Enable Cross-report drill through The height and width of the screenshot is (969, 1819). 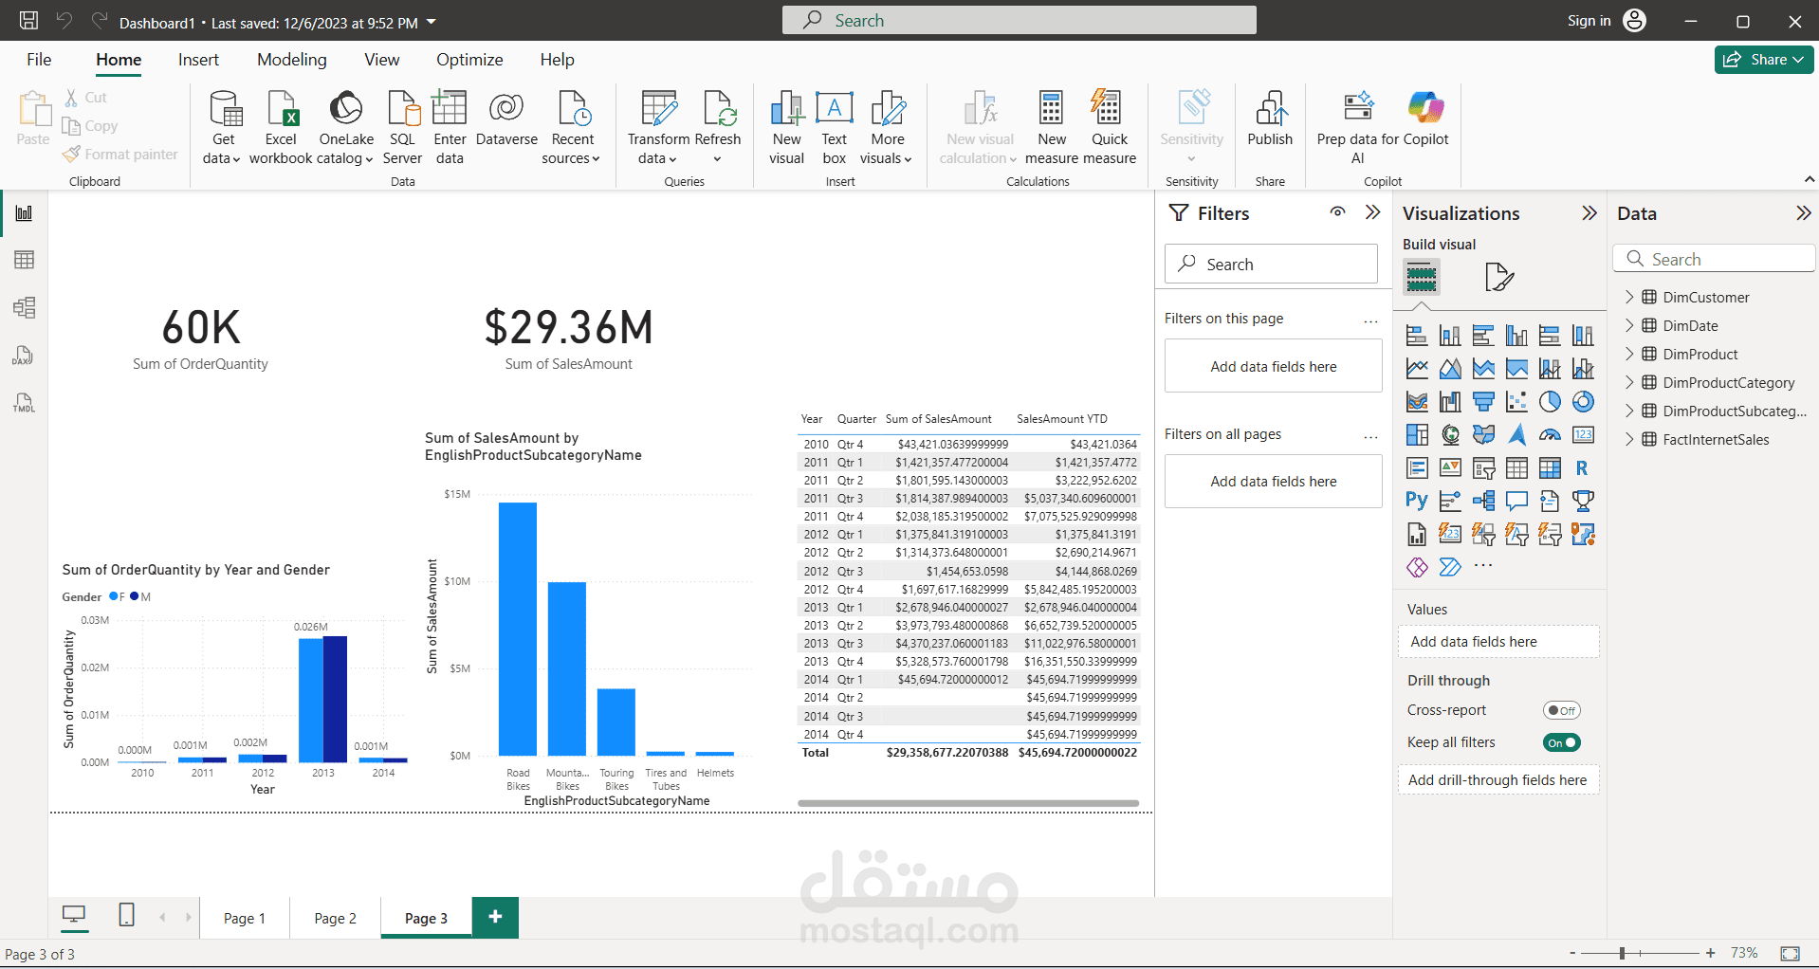(x=1561, y=709)
